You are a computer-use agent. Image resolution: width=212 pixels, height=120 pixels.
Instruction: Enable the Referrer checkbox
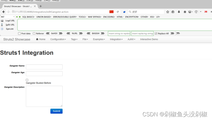coord(34,34)
